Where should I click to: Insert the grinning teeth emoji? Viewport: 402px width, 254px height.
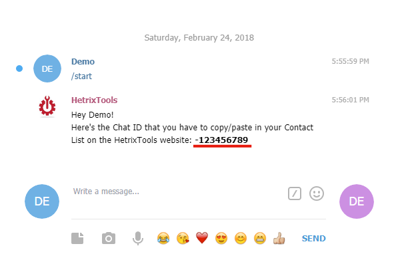260,238
